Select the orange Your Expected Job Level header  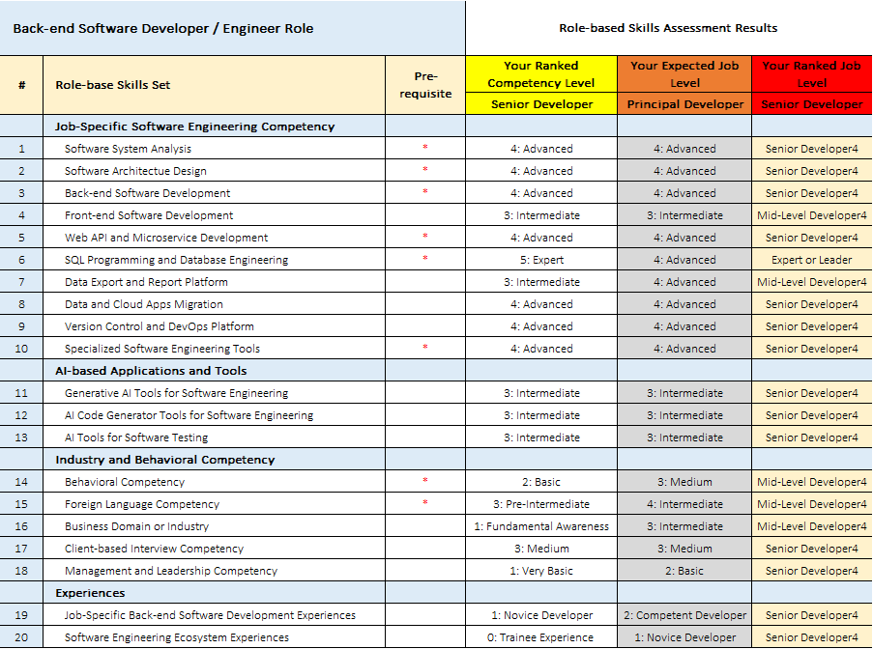point(684,74)
